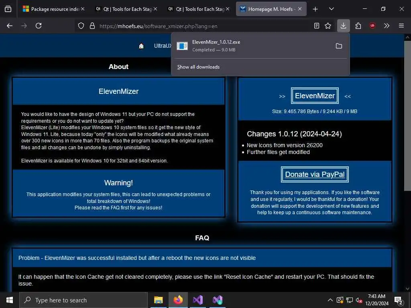
Task: Click the taskbar clock showing 7:43 AM
Action: tap(376, 300)
